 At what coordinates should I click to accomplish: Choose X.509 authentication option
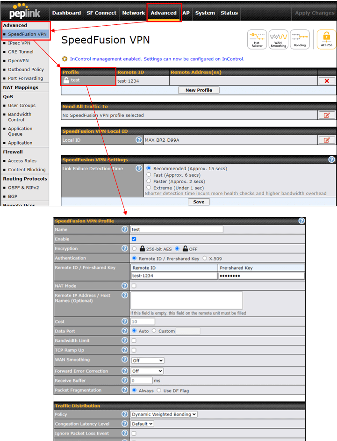pyautogui.click(x=205, y=258)
